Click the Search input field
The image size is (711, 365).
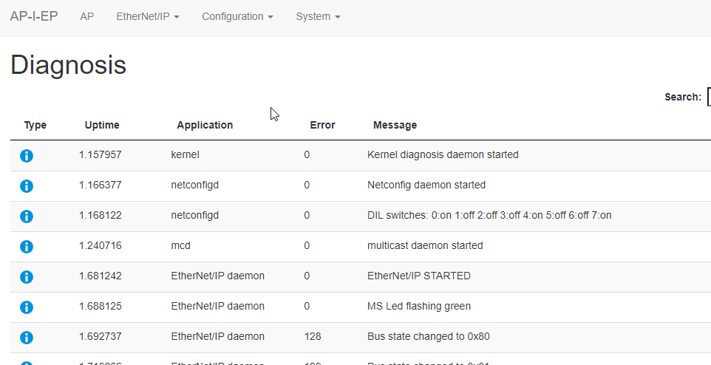[709, 97]
